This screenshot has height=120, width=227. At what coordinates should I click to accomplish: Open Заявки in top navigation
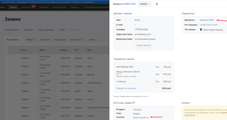click(x=13, y=7)
